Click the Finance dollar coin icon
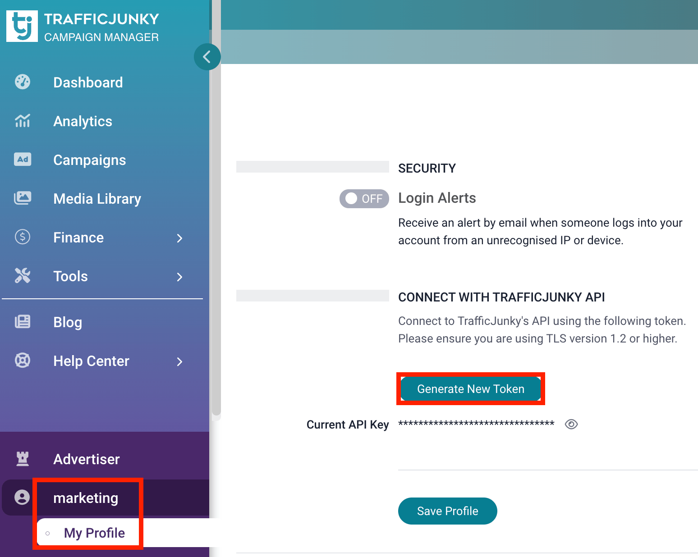Viewport: 698px width, 557px height. (x=23, y=237)
